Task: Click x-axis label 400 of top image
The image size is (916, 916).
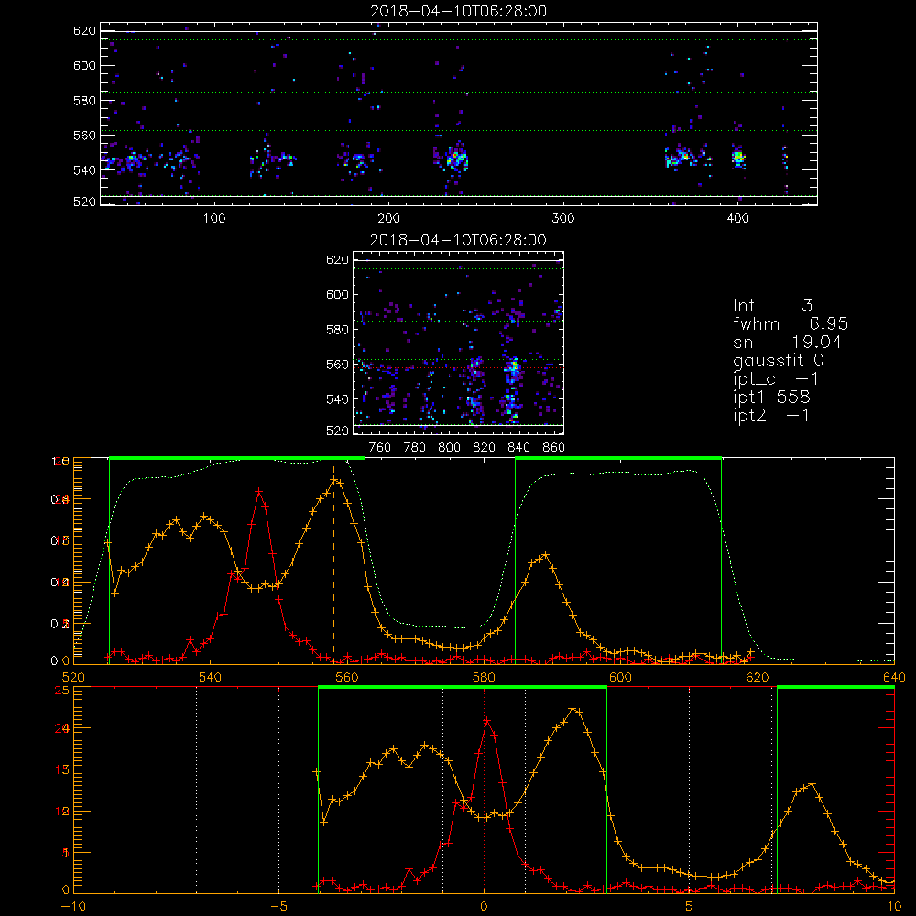Action: tap(737, 219)
